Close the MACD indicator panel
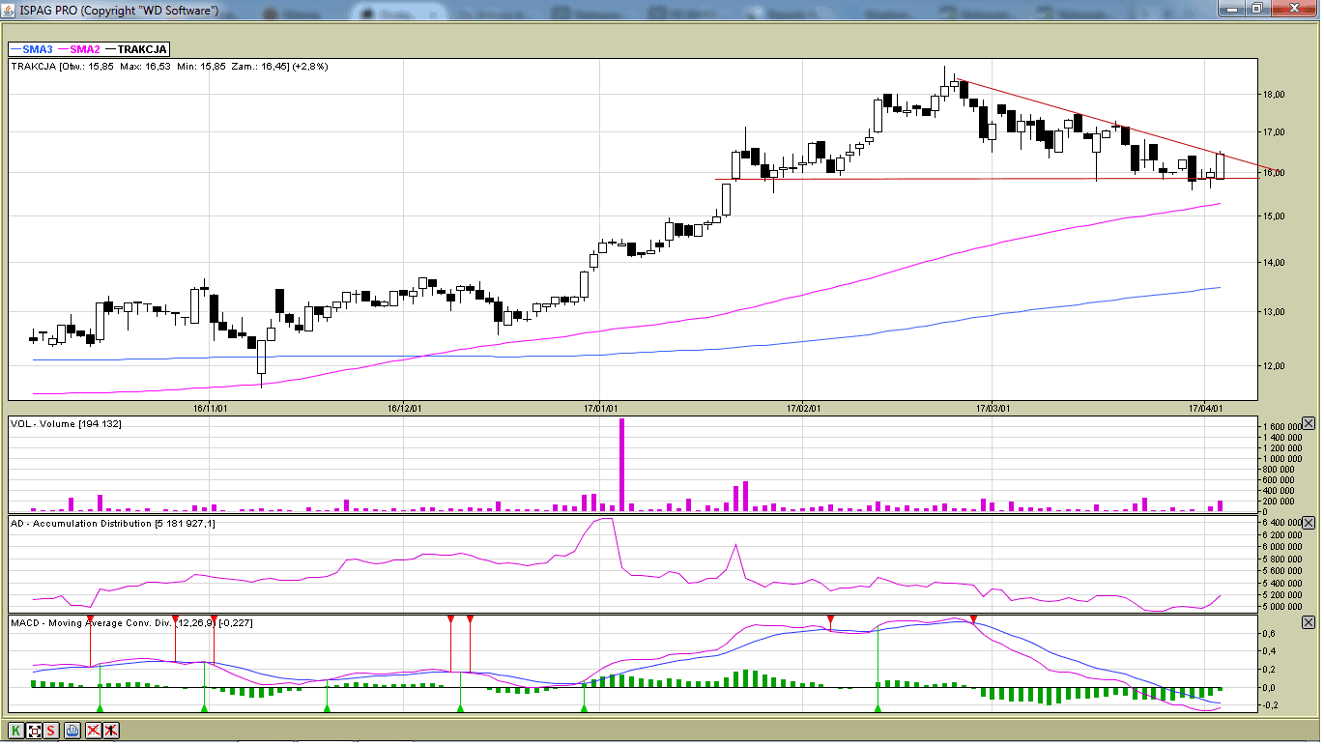This screenshot has width=1324, height=746. pyautogui.click(x=1309, y=622)
